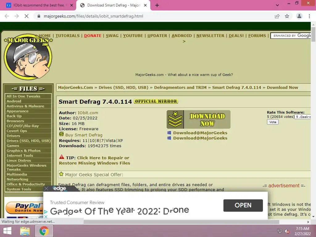Click the Vote button
This screenshot has width=316, height=237.
coord(273,122)
